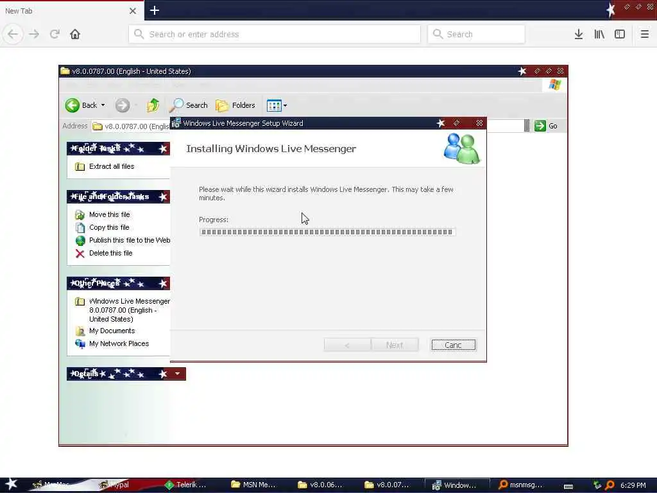Screen dimensions: 657x493
Task: Collapse the File and Folder Tasks panel
Action: pos(163,196)
